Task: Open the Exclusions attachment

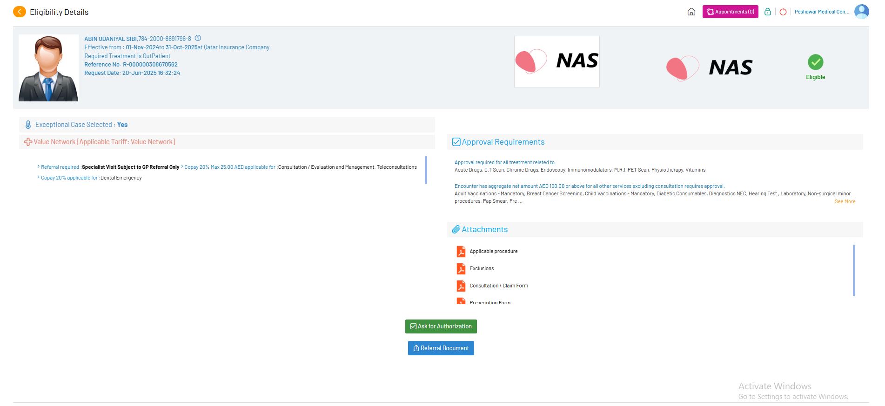Action: (482, 268)
